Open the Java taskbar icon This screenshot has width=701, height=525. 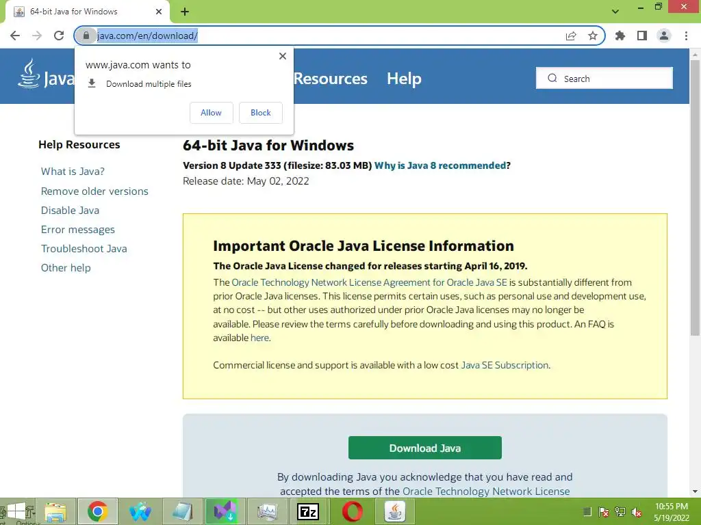point(394,511)
